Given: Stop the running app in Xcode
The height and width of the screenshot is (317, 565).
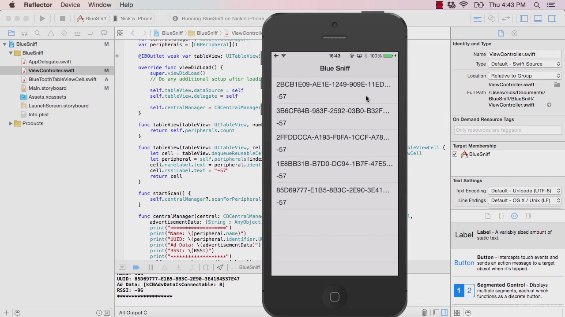Looking at the screenshot, I should click(x=63, y=18).
